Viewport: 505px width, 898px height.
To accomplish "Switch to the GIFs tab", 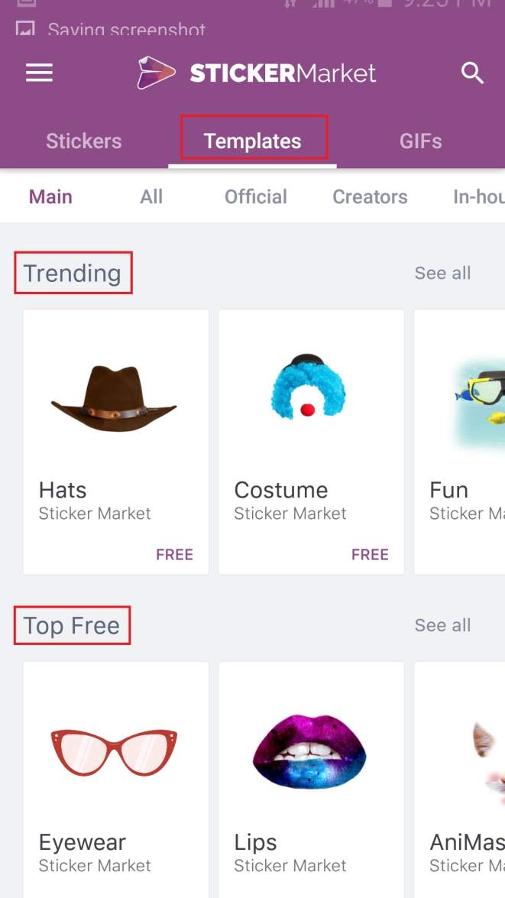I will [x=420, y=141].
